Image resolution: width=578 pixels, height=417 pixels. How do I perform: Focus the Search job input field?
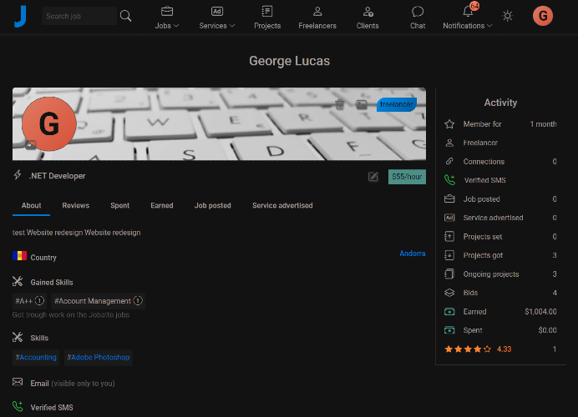click(79, 16)
